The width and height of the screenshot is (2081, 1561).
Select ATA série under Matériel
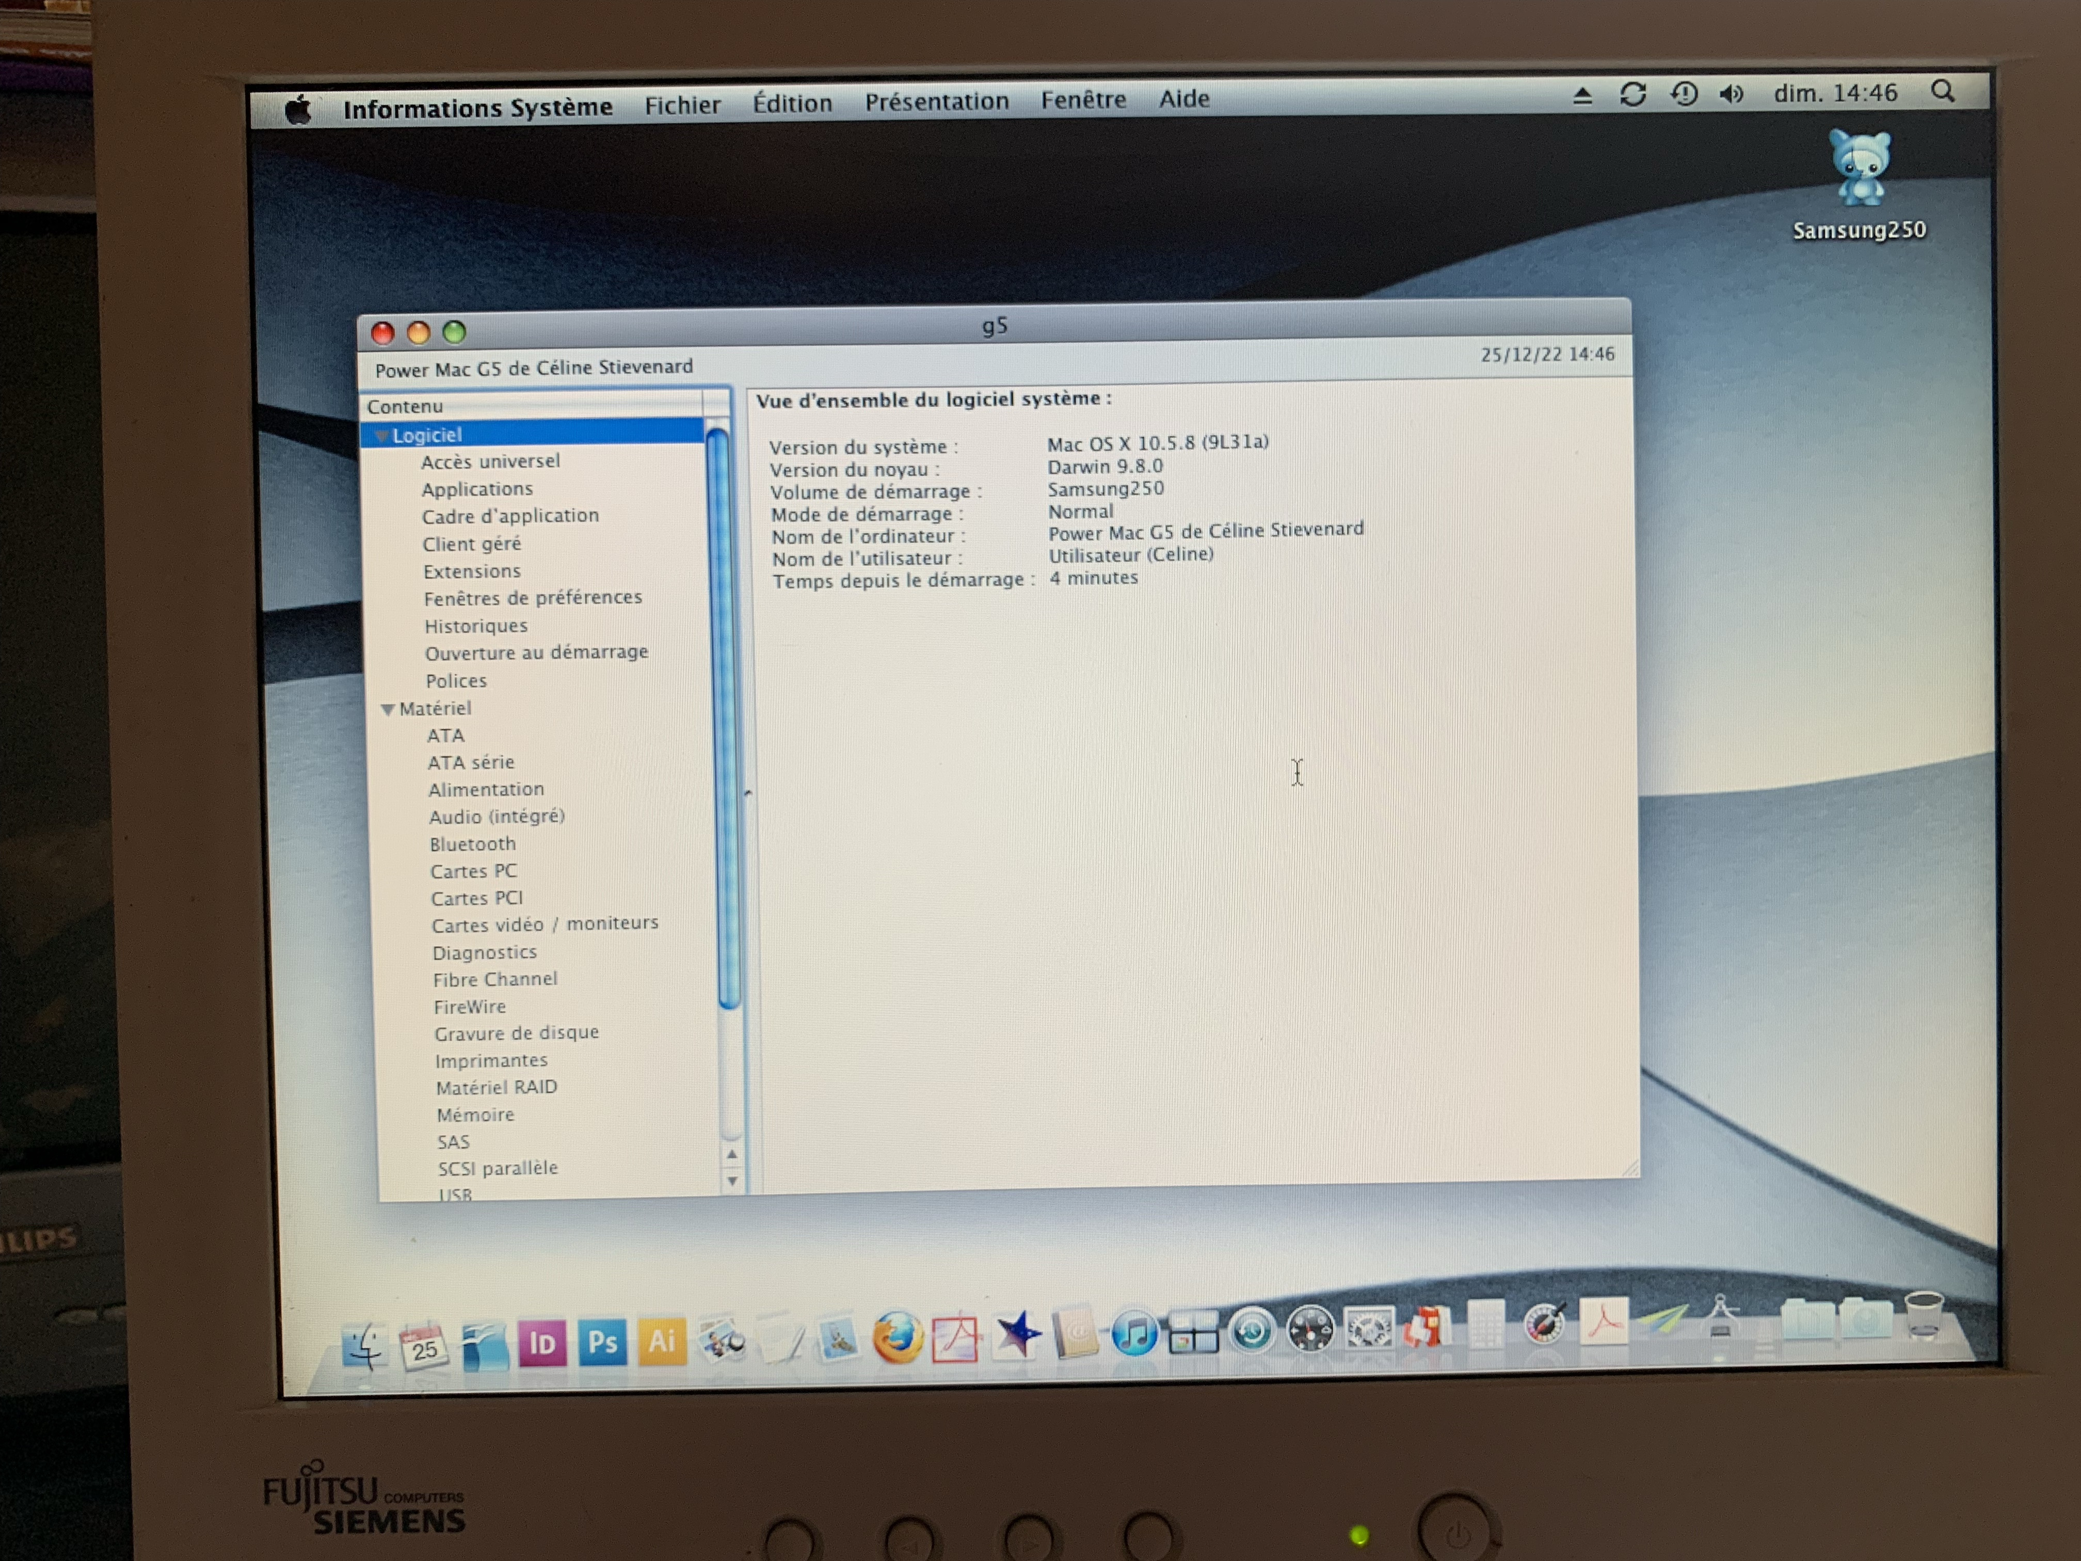[470, 762]
